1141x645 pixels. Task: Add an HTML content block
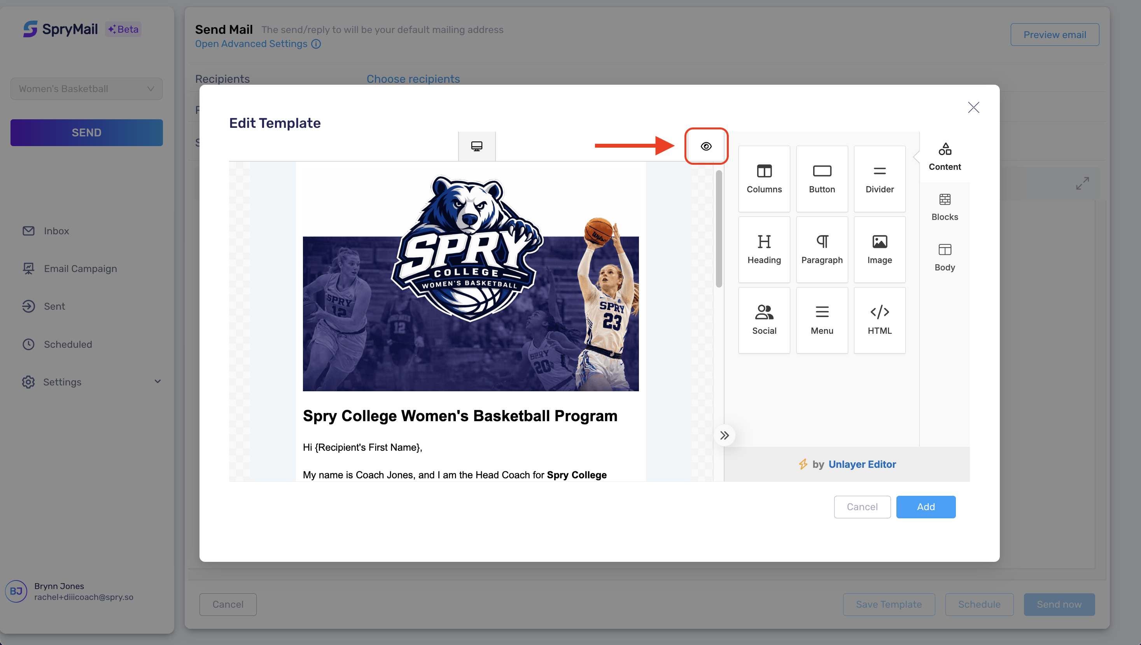click(x=879, y=320)
